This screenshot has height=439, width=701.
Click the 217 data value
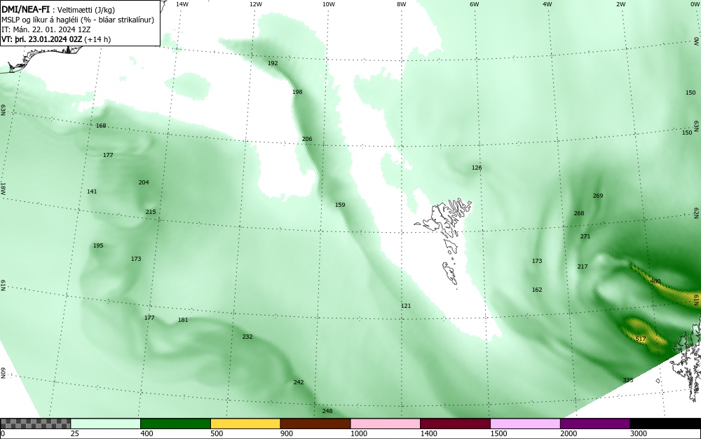coord(583,266)
